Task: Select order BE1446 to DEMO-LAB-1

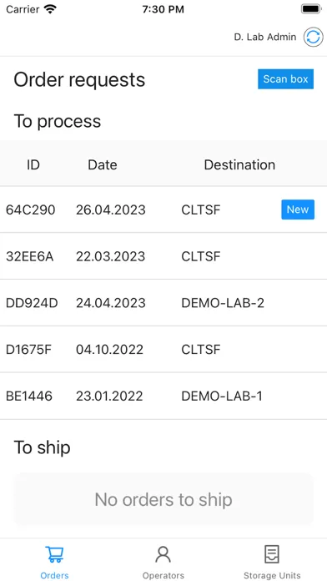Action: point(163,397)
